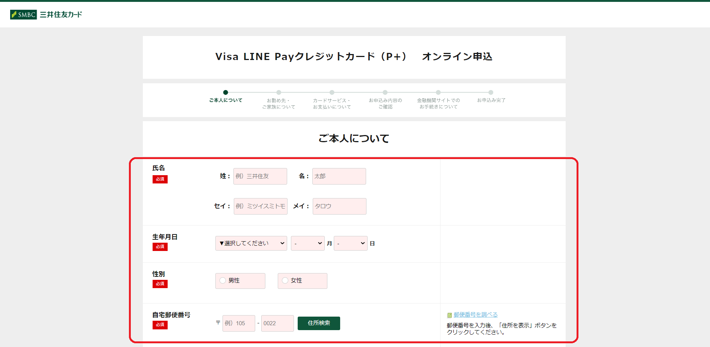Click the 必須 badge under 性別
The height and width of the screenshot is (347, 710).
(x=160, y=284)
